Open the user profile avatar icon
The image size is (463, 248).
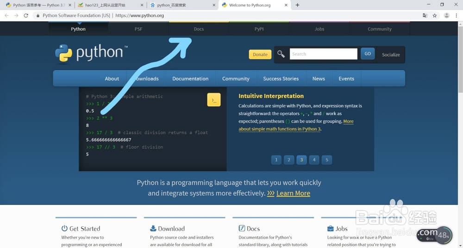[446, 16]
